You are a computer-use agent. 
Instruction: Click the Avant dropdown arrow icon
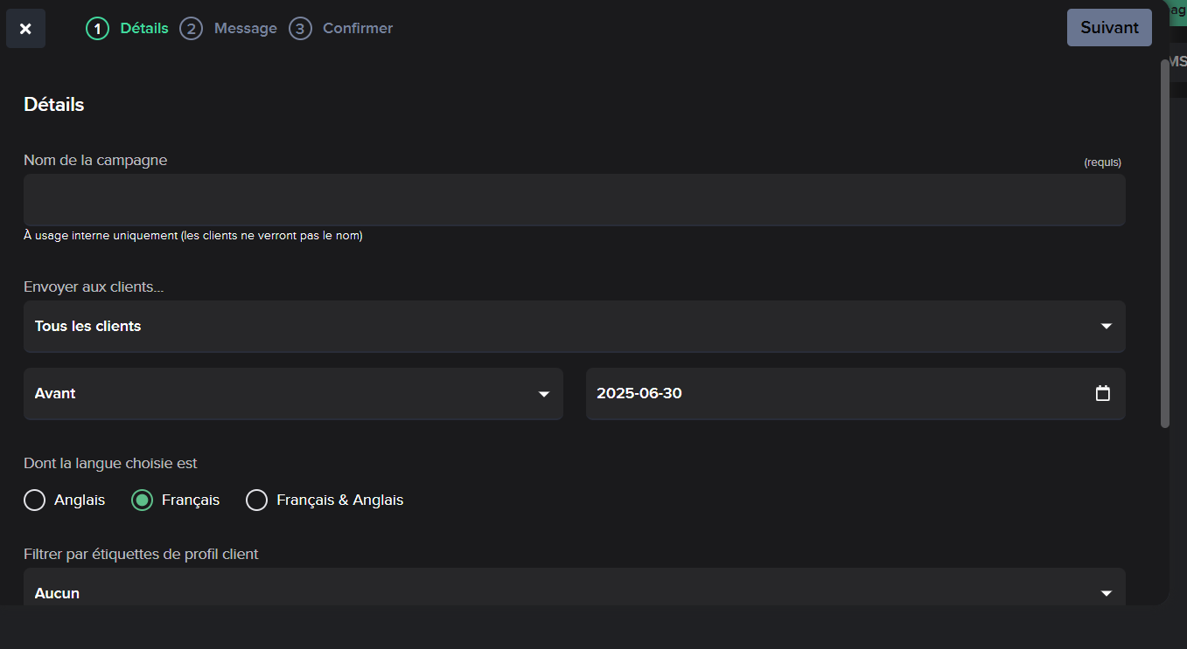click(544, 394)
